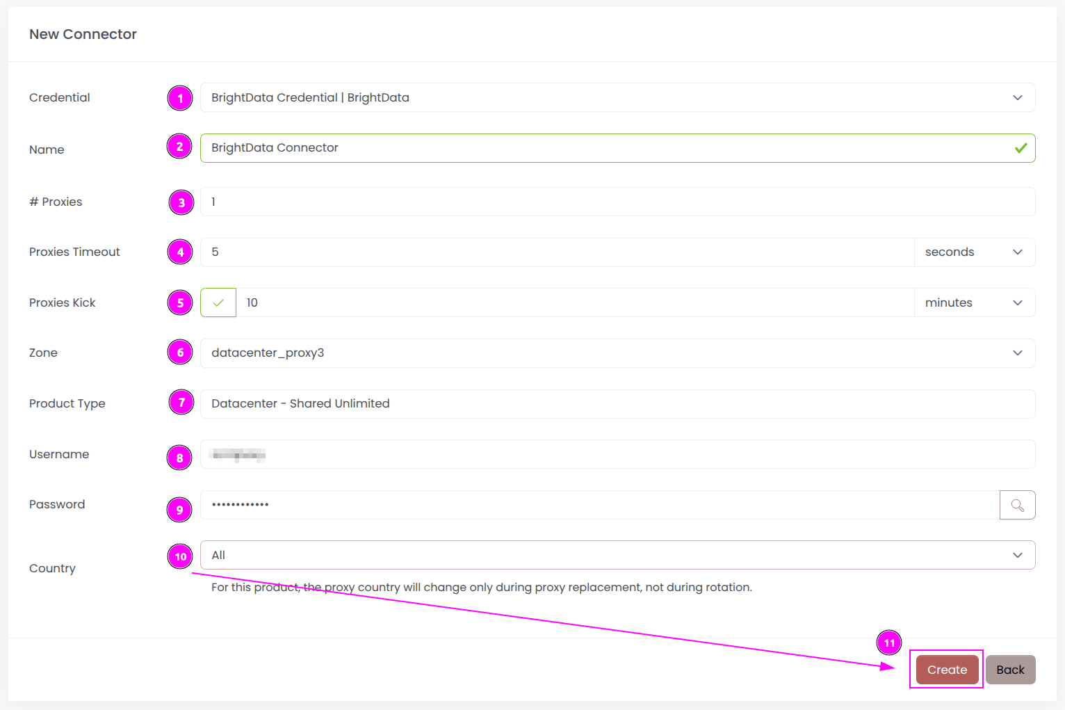Image resolution: width=1065 pixels, height=710 pixels.
Task: Click the Proxies Kick value field
Action: (575, 302)
